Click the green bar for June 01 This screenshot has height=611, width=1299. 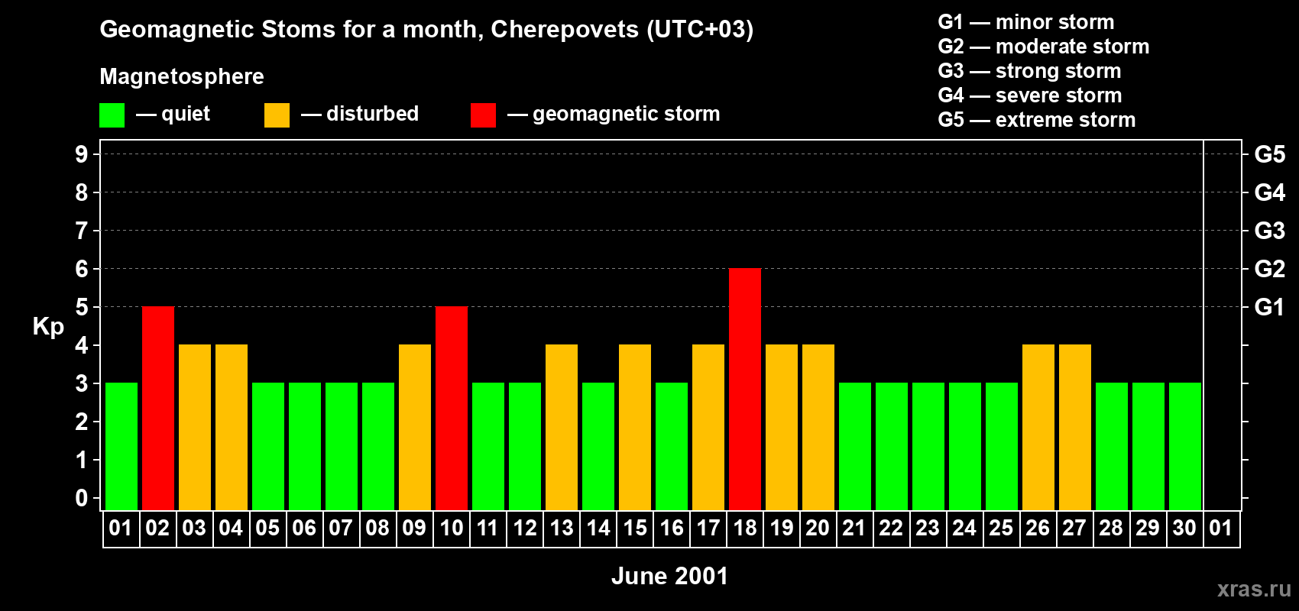point(121,446)
